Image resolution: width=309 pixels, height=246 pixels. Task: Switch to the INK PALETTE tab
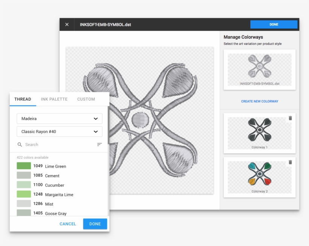coord(54,99)
